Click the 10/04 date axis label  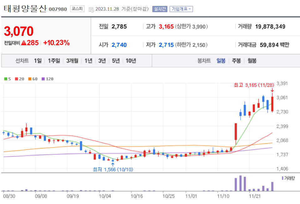coord(105,196)
